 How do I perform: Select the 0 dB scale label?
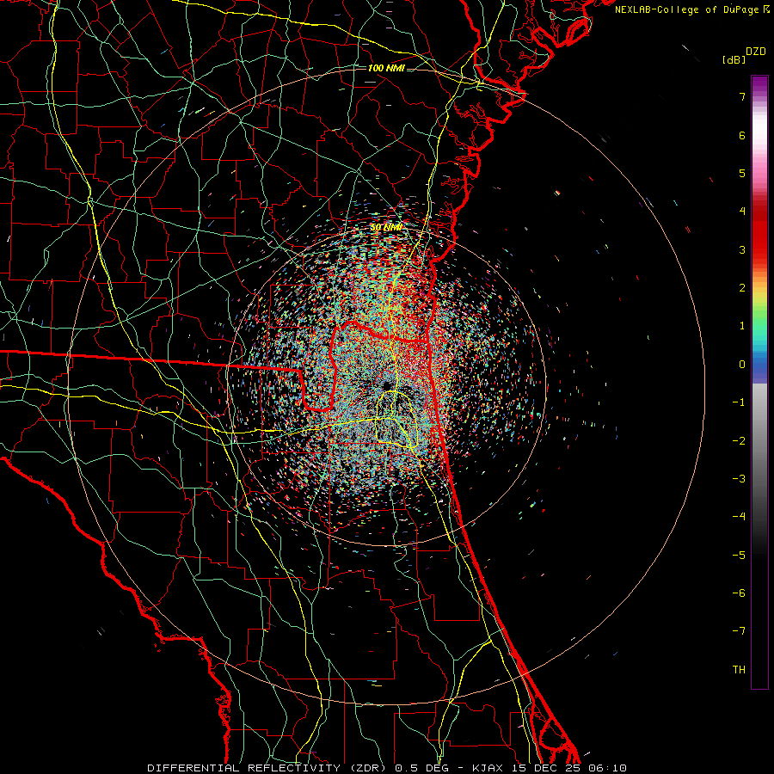click(742, 365)
